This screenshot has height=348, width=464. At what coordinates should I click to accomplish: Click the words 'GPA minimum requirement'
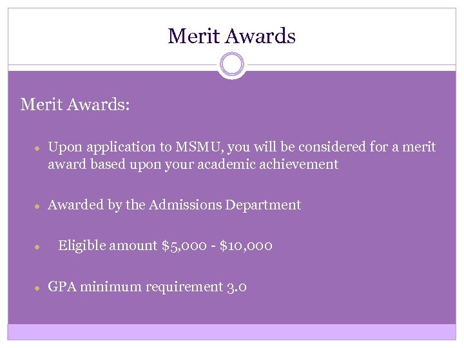click(x=135, y=286)
